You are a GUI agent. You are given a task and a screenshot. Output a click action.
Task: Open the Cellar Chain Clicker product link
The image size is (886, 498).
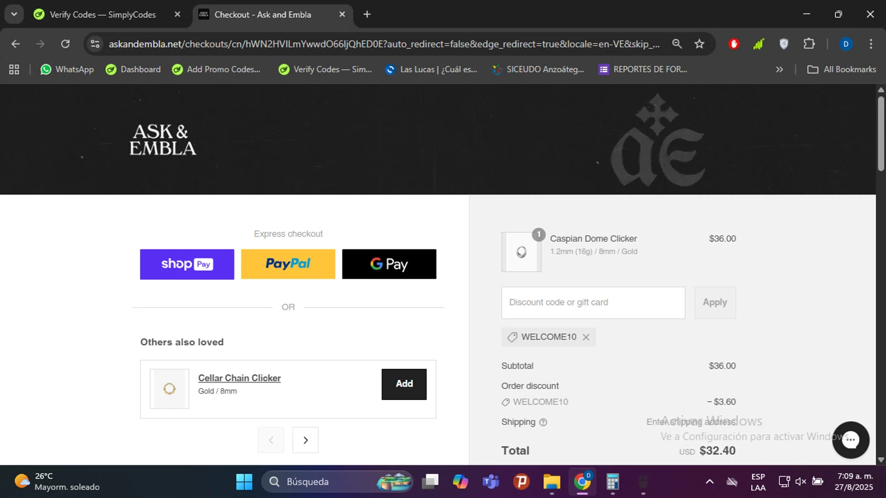coord(239,378)
